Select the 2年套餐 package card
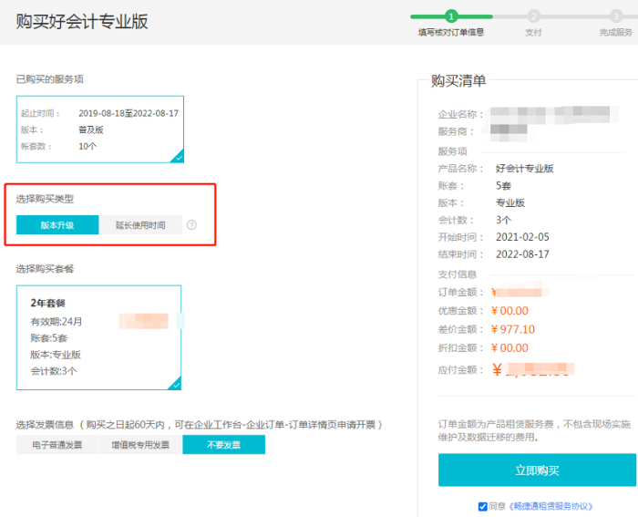 [x=98, y=337]
